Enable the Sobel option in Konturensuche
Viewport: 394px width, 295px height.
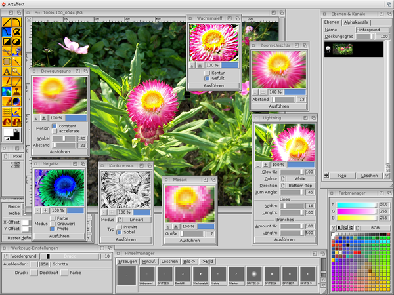point(119,232)
